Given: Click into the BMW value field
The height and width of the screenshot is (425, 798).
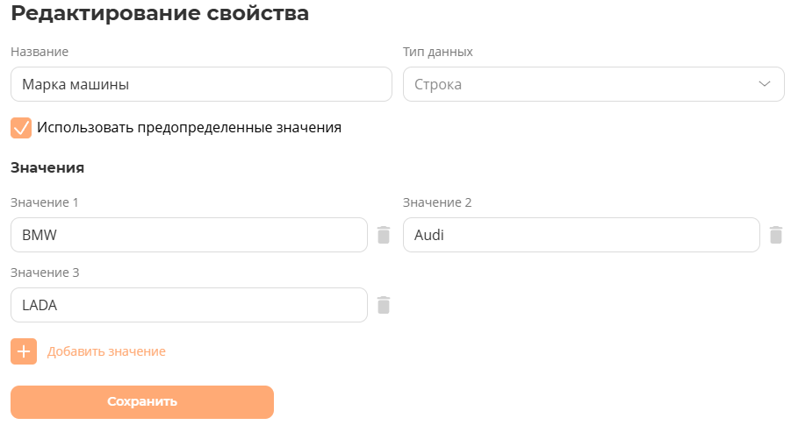Looking at the screenshot, I should pos(189,235).
